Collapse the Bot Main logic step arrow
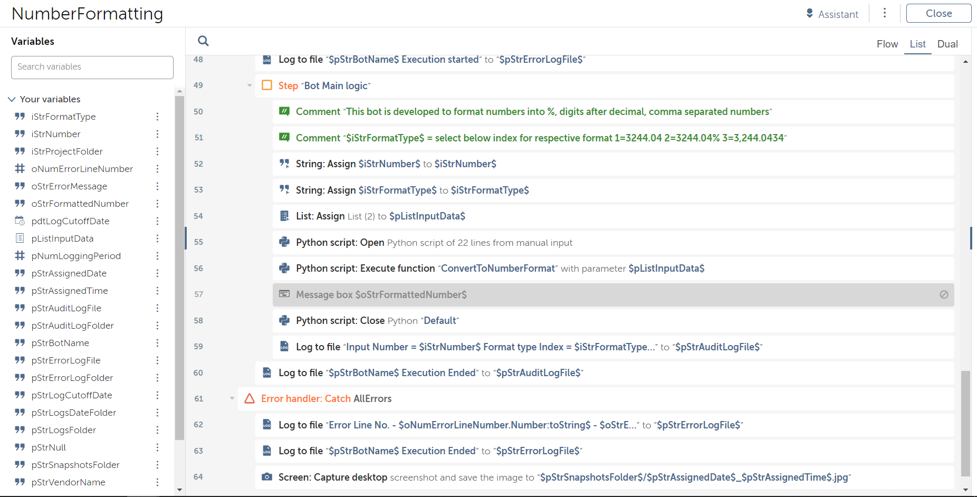This screenshot has height=497, width=977. tap(250, 85)
